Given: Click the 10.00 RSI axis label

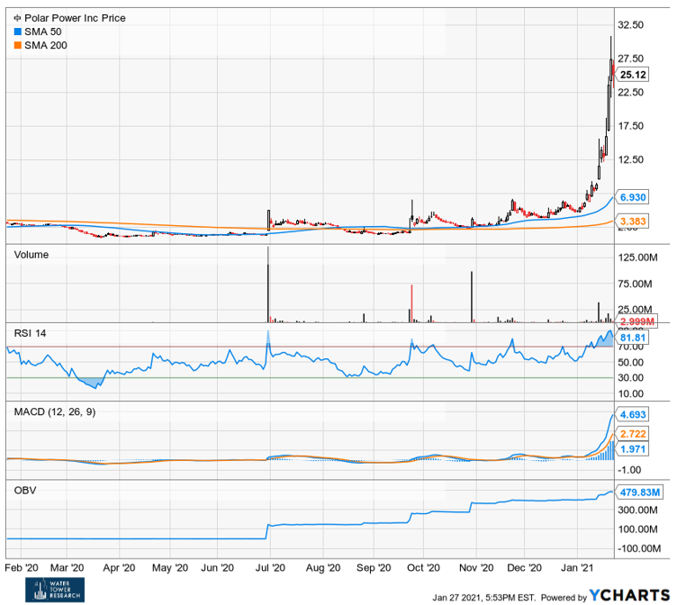Looking at the screenshot, I should [x=630, y=393].
